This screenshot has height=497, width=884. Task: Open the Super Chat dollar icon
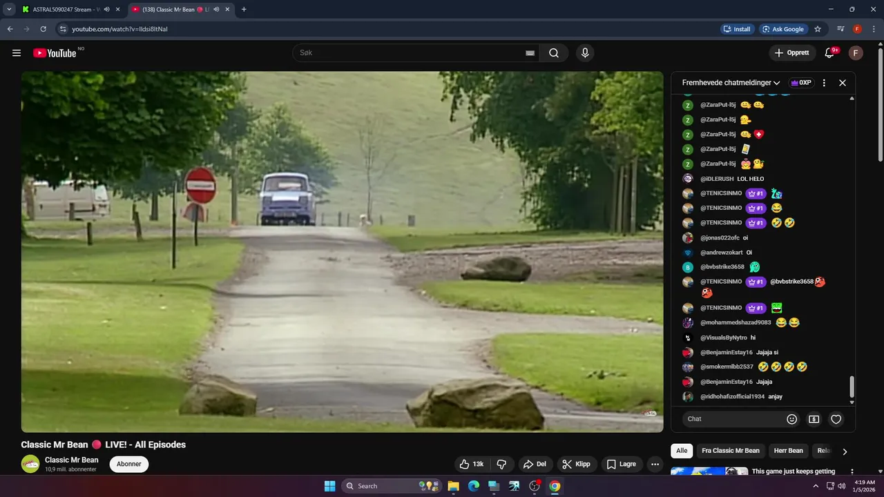pyautogui.click(x=814, y=419)
